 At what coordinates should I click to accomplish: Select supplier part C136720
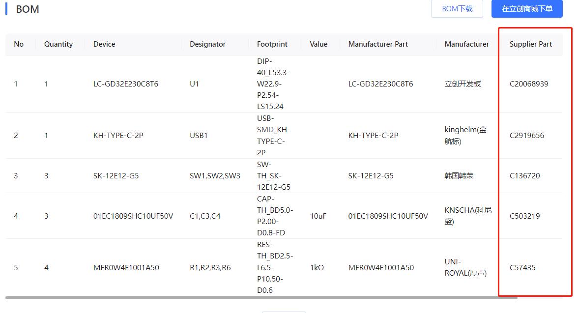tap(524, 176)
